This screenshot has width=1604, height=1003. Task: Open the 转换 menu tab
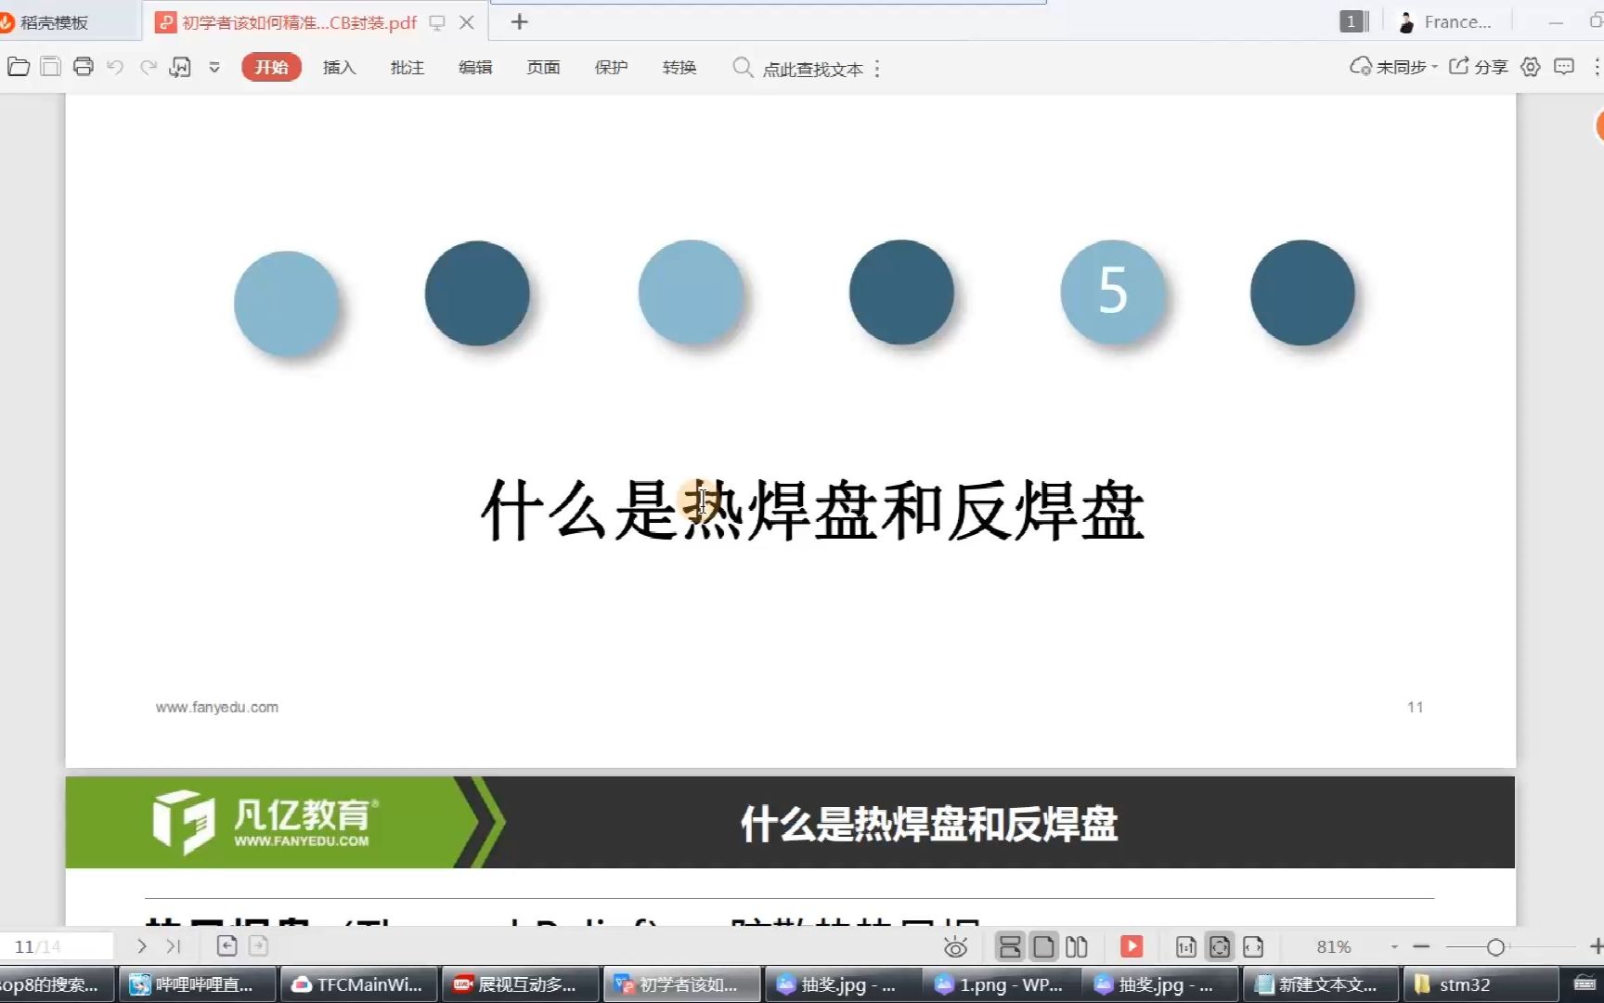[679, 67]
